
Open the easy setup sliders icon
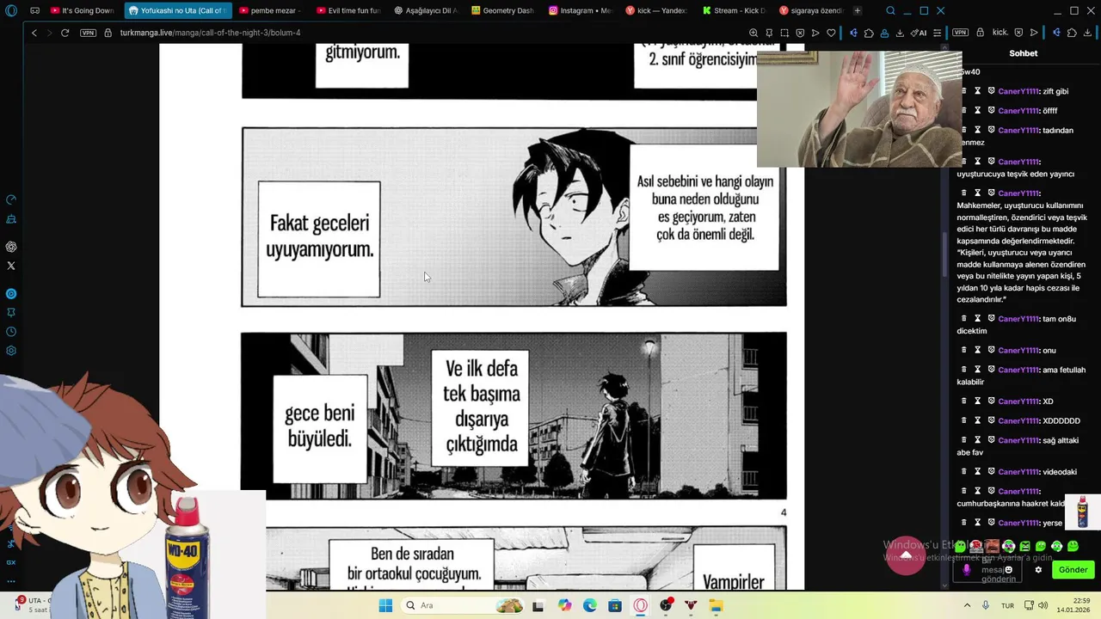938,33
